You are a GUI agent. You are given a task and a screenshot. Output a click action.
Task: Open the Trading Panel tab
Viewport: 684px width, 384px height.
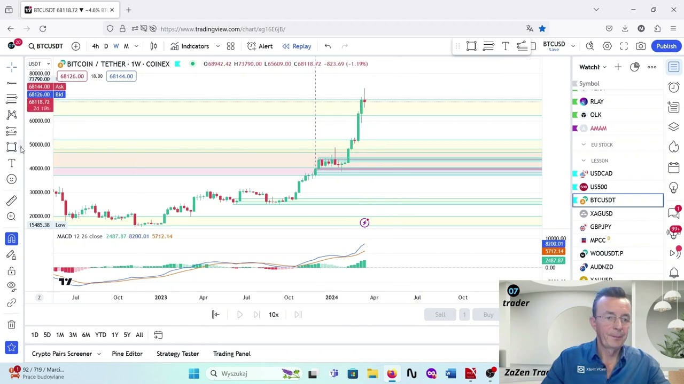231,354
